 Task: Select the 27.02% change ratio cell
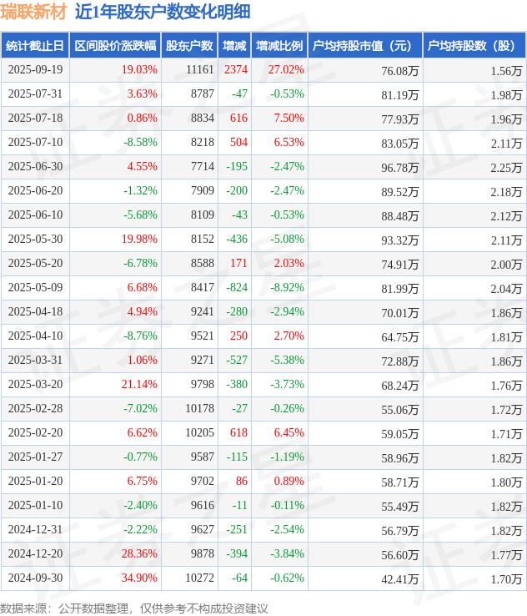pos(286,70)
